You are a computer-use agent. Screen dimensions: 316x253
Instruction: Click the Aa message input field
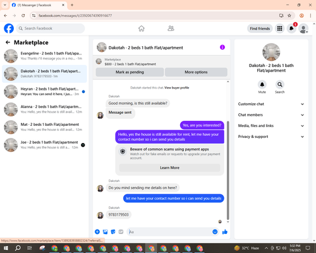pos(169,232)
